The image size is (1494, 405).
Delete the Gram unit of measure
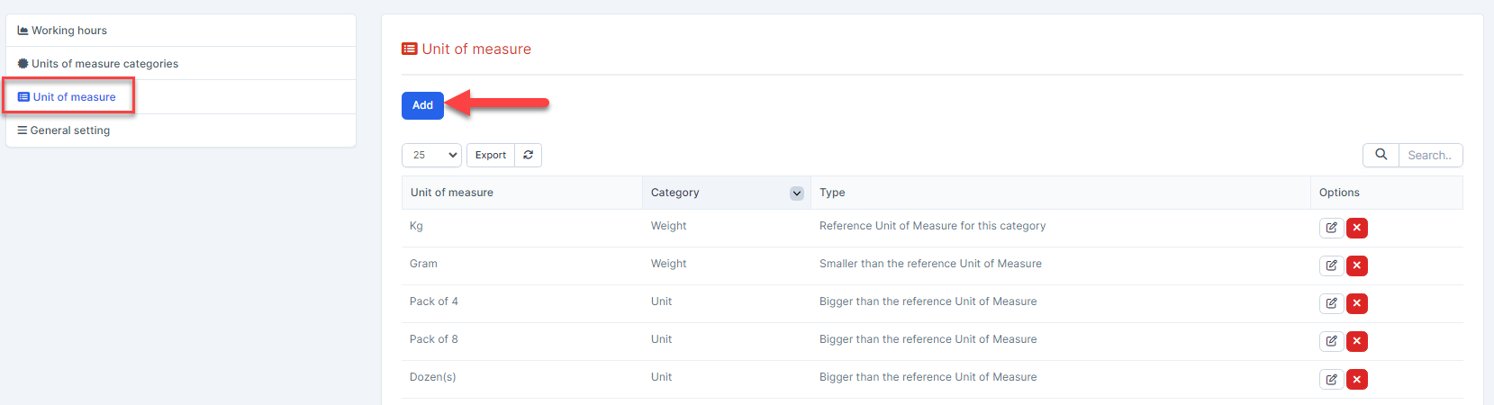tap(1356, 265)
